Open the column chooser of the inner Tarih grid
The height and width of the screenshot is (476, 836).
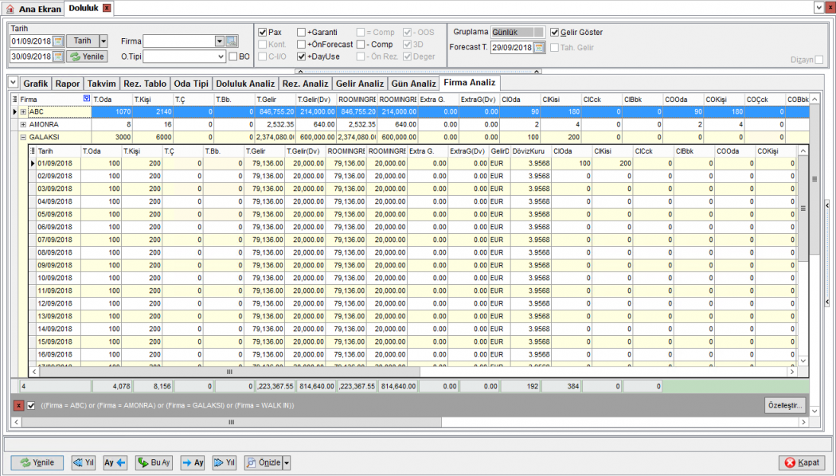(x=33, y=151)
